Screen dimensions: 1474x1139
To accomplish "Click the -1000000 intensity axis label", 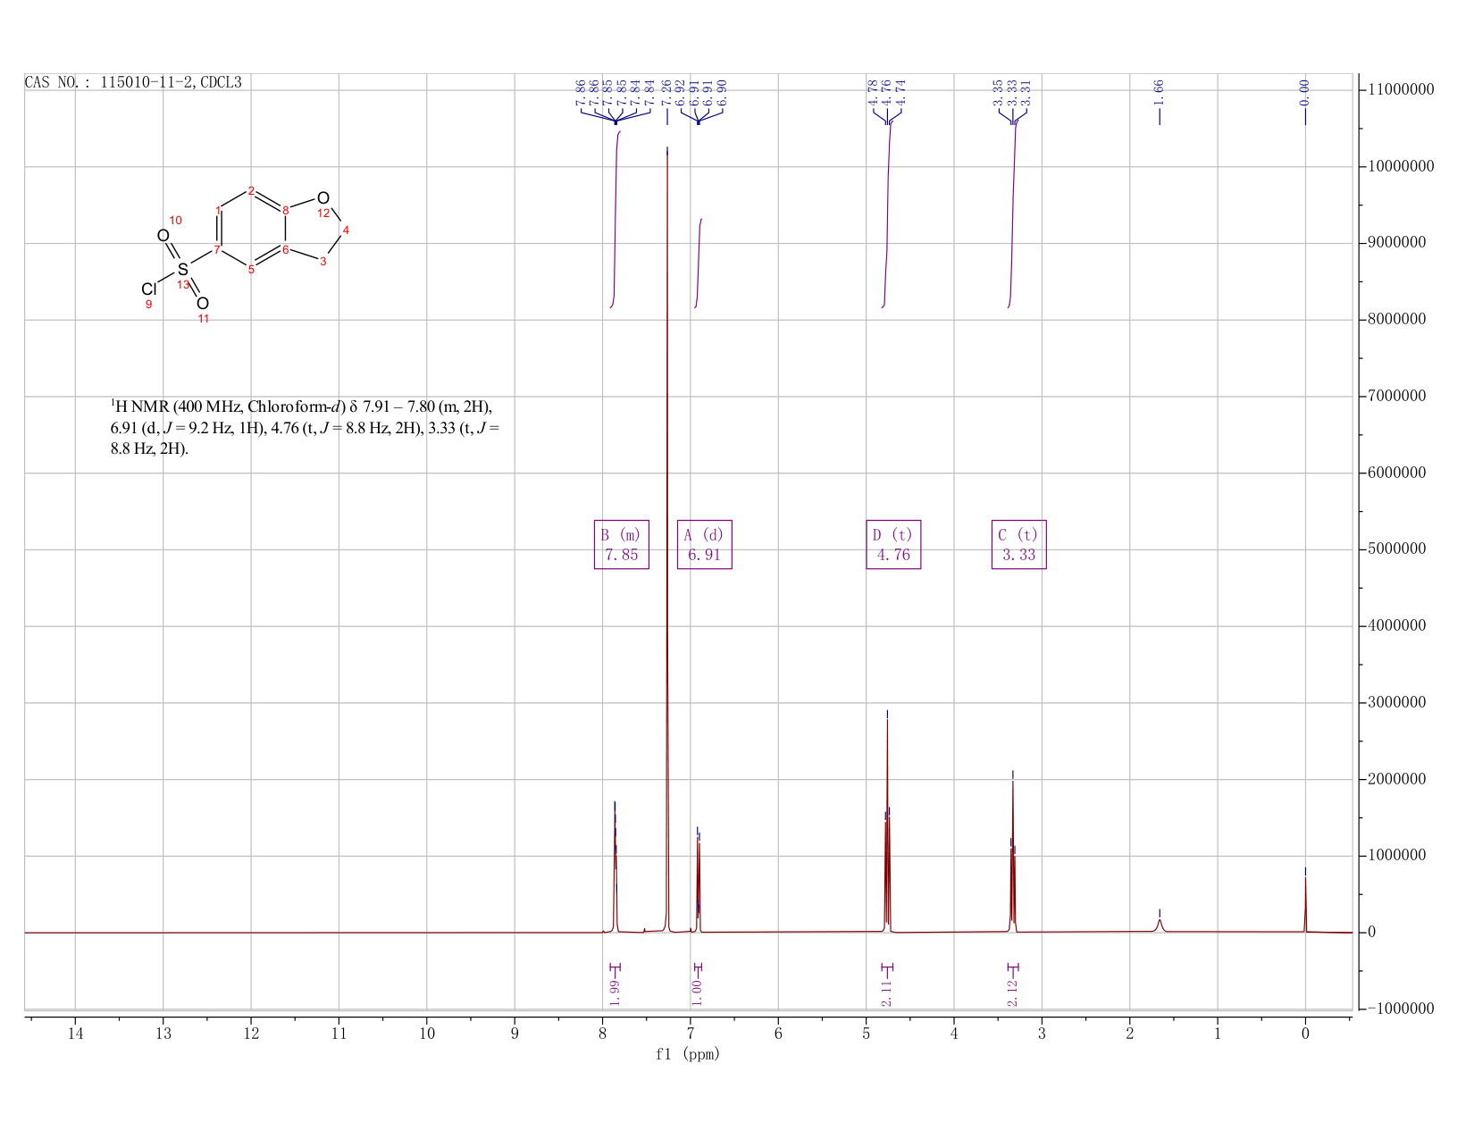I will (x=1400, y=1009).
